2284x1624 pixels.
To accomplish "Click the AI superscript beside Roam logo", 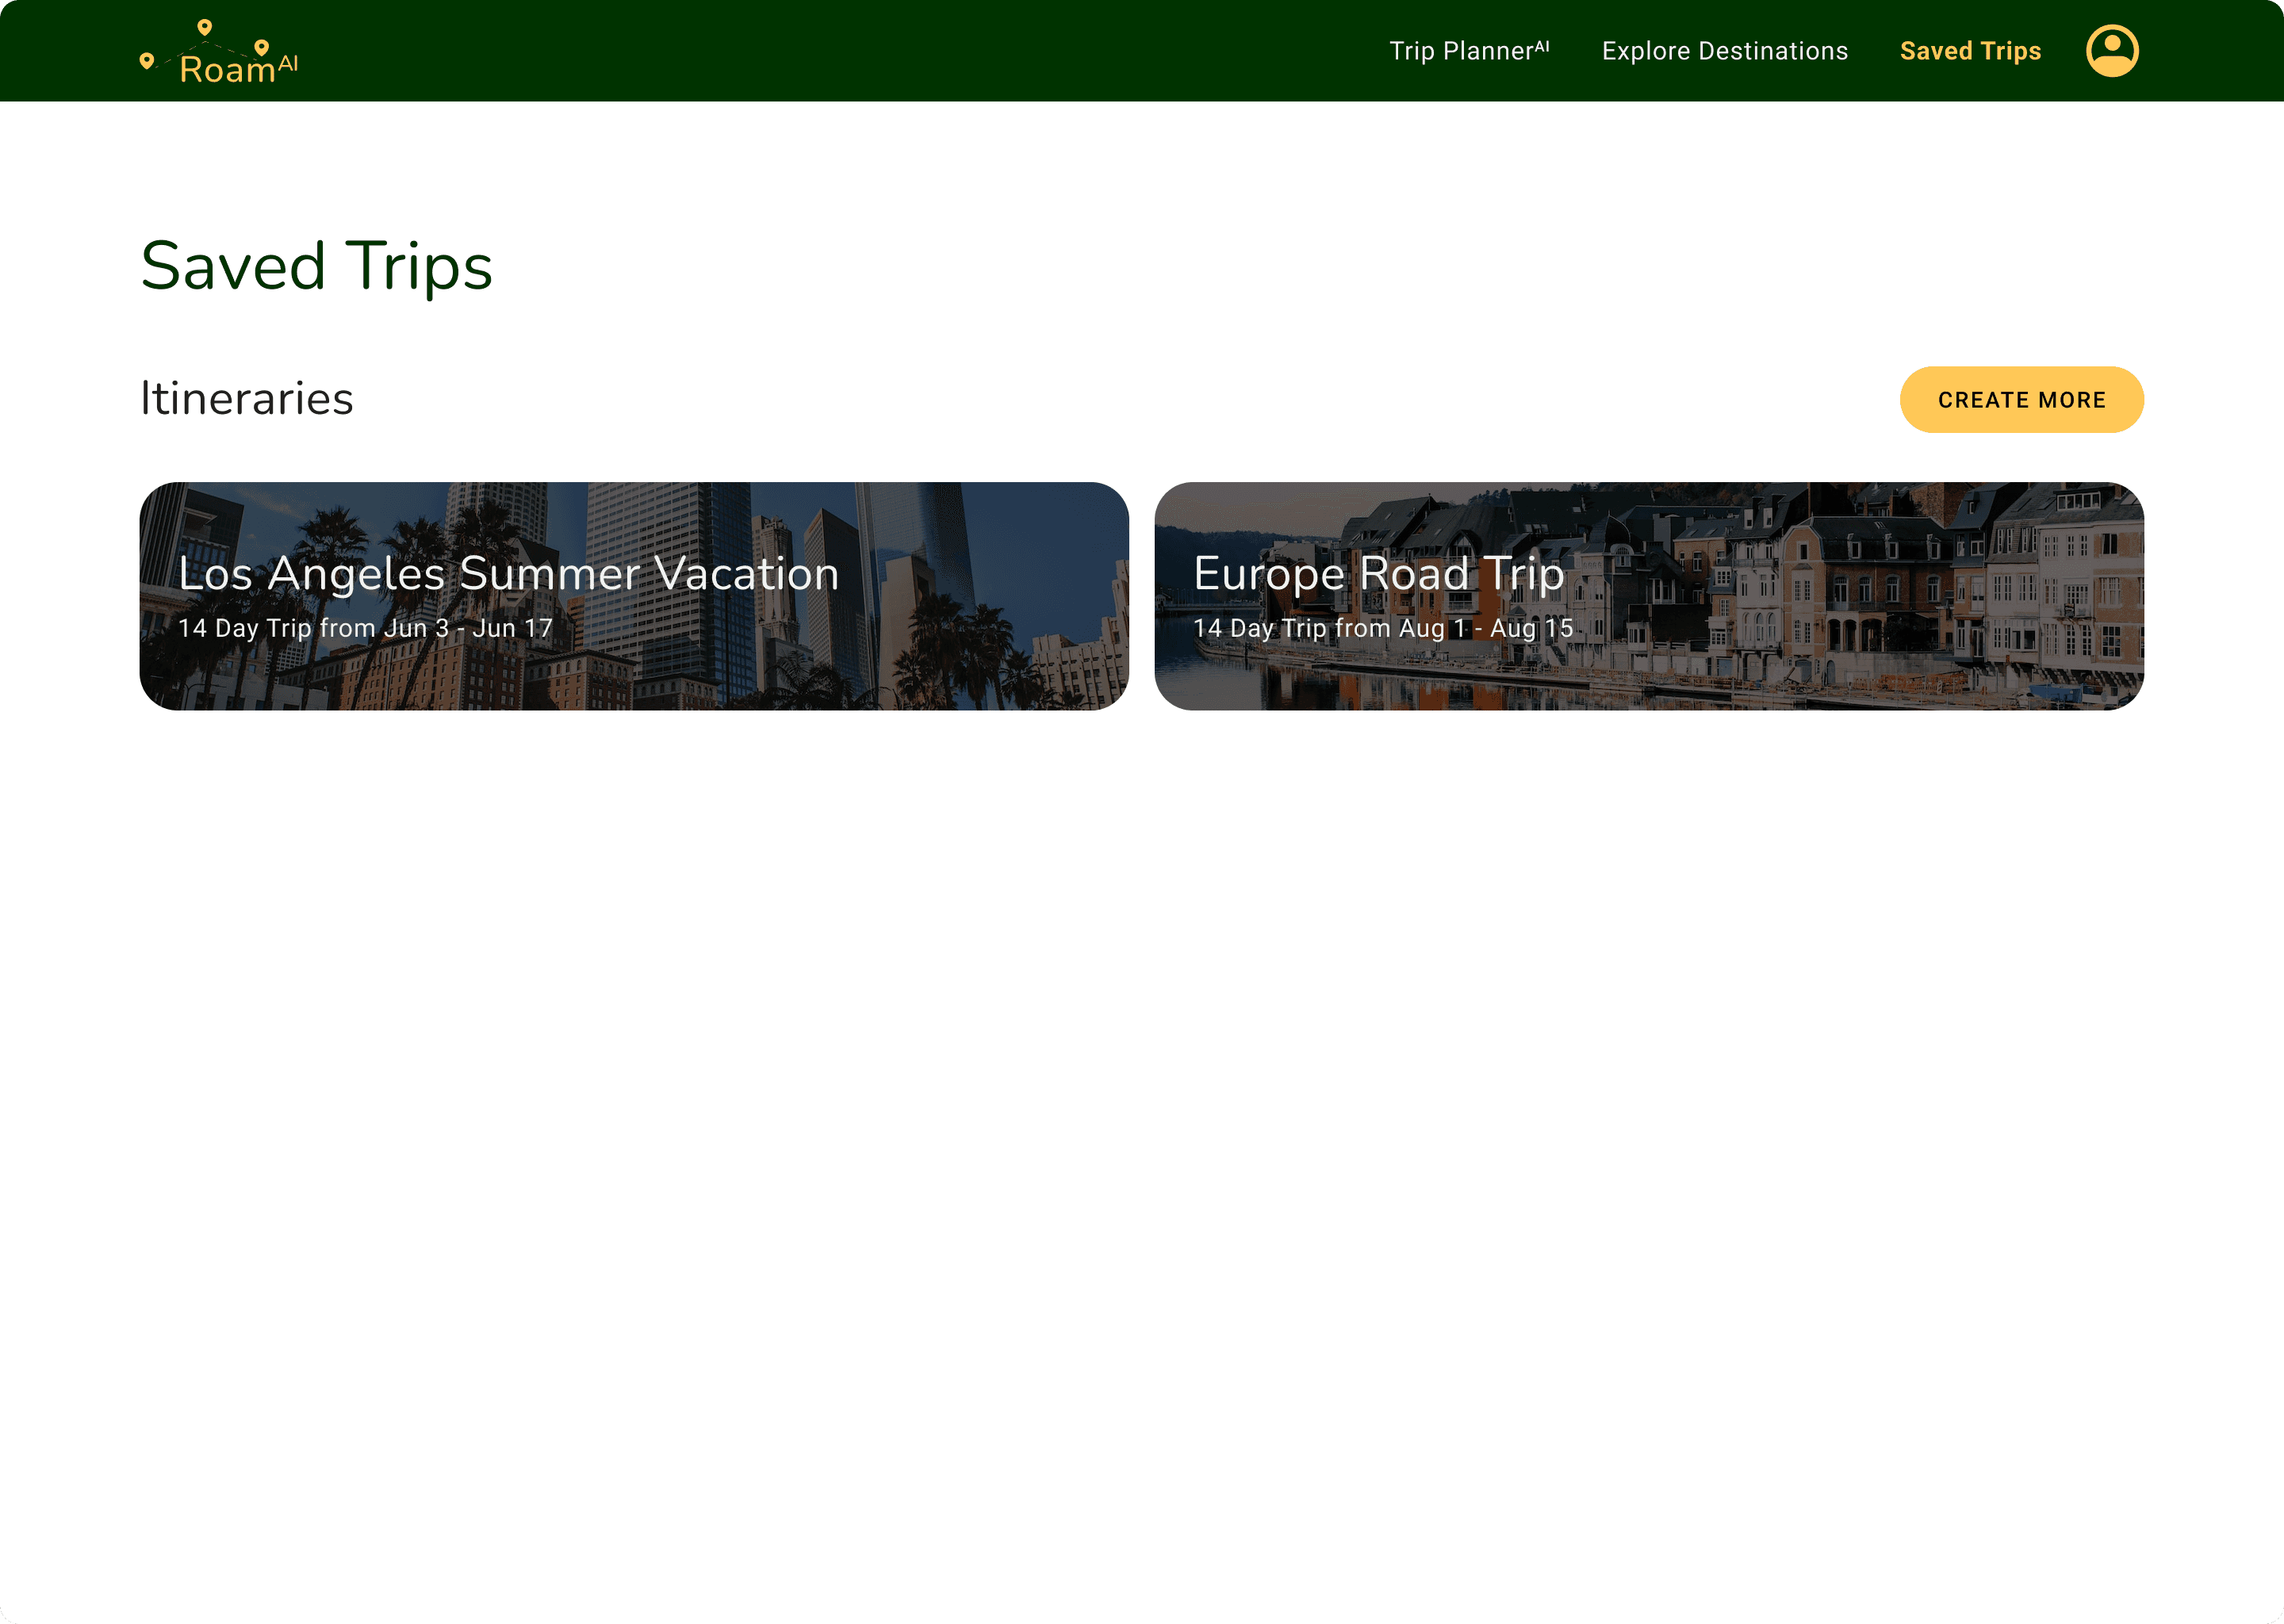I will 288,63.
